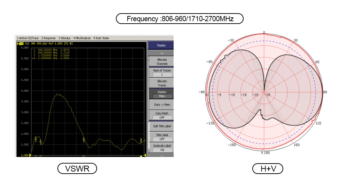Click the Display softkey header
Viewport: 348px width, 191px height.
click(161, 45)
